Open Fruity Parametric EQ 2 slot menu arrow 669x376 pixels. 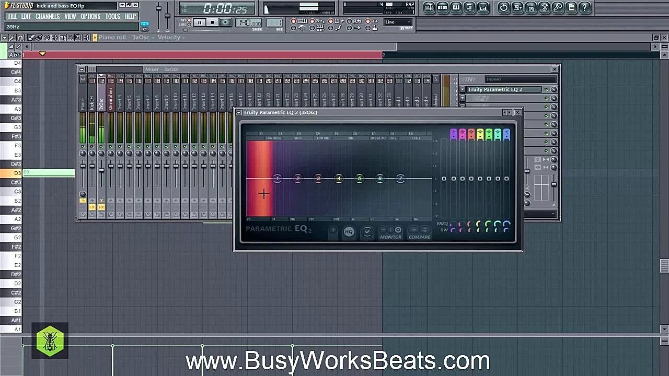[463, 89]
